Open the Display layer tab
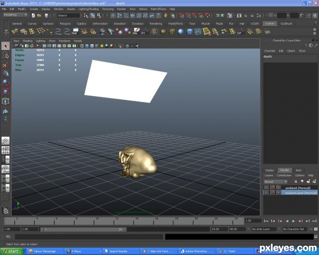The image size is (319, 255). [270, 170]
